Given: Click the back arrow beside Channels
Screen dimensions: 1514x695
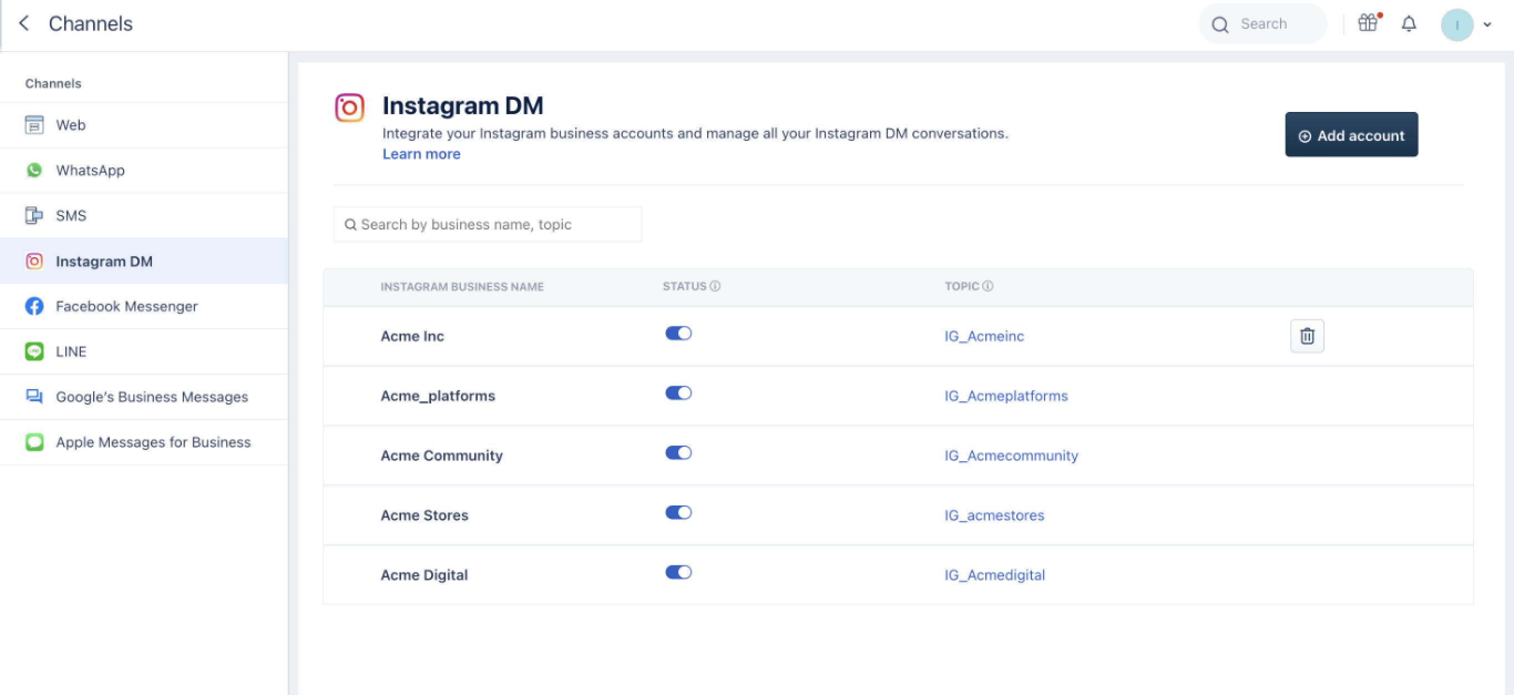Looking at the screenshot, I should (24, 23).
